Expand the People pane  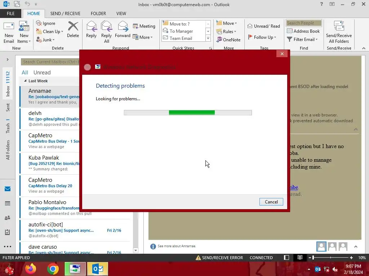point(356,247)
